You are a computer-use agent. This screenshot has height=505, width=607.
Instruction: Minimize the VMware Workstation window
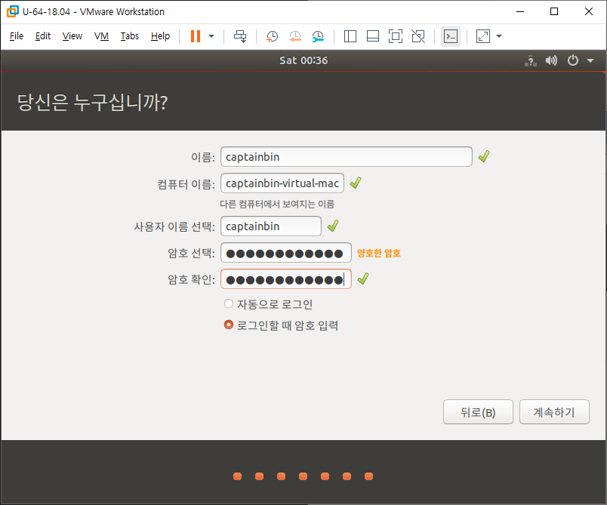pyautogui.click(x=520, y=11)
